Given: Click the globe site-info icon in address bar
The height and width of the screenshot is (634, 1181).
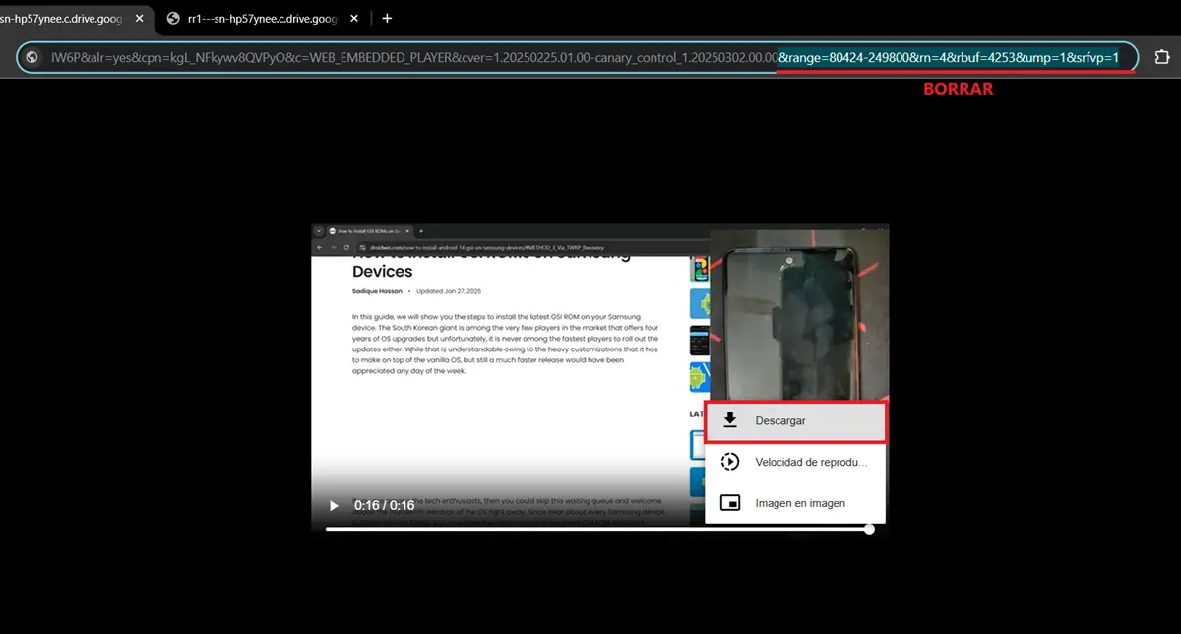Looking at the screenshot, I should (x=32, y=58).
